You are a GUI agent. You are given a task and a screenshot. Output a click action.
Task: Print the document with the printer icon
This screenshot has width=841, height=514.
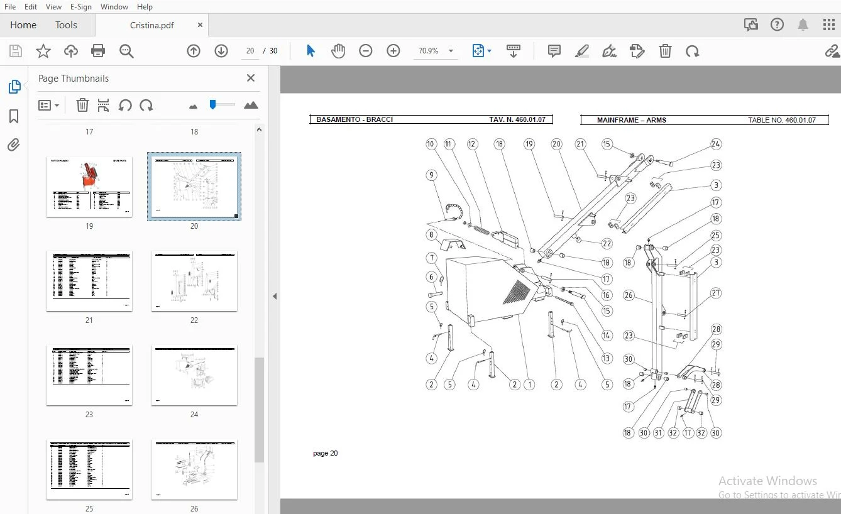point(98,52)
